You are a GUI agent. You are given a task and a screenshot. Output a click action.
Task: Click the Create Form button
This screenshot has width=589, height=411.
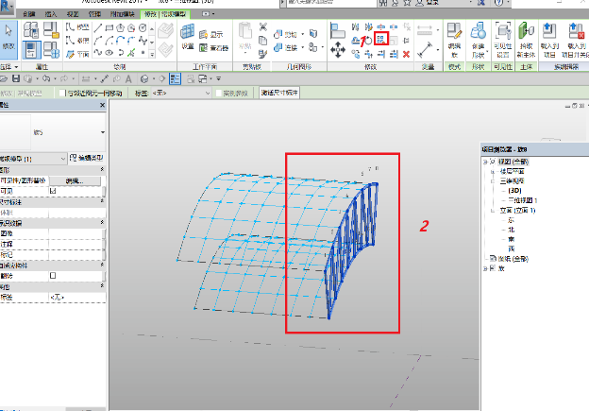pyautogui.click(x=479, y=40)
